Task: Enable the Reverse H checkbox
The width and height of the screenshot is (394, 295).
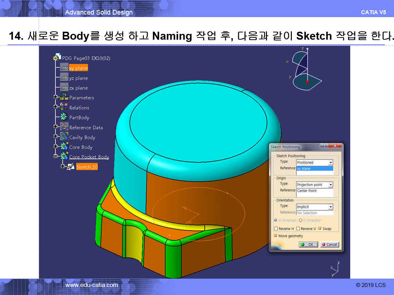Action: pyautogui.click(x=276, y=229)
